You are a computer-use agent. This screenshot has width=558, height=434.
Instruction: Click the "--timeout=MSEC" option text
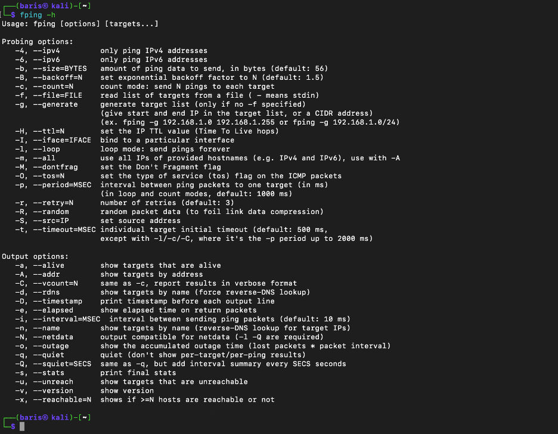click(64, 230)
